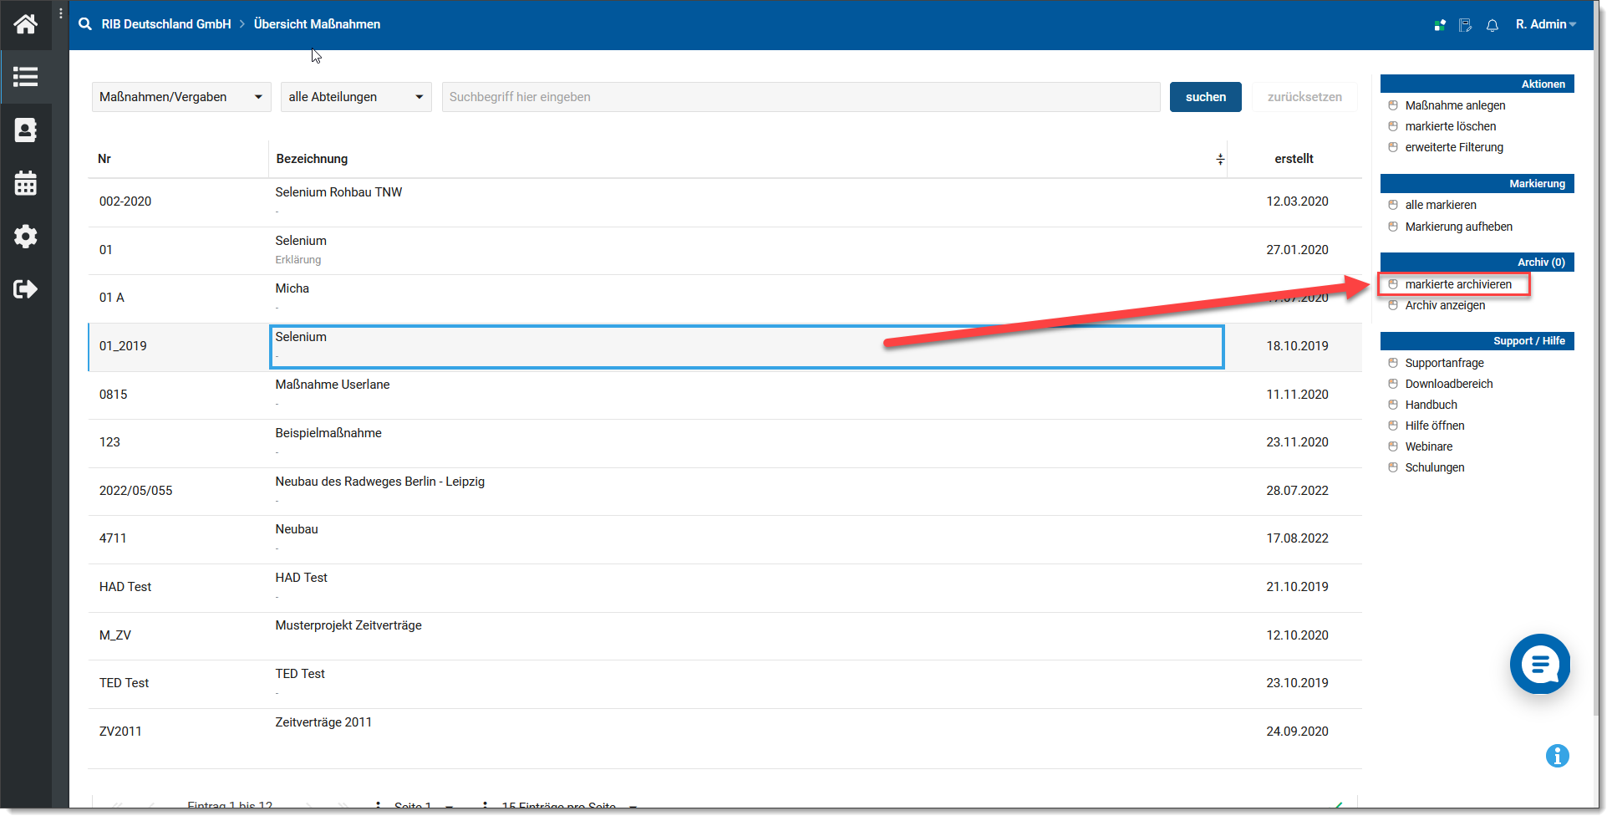Open the home dashboard icon
The image size is (1612, 821).
[x=26, y=24]
